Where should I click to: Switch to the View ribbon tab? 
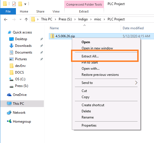56,11
